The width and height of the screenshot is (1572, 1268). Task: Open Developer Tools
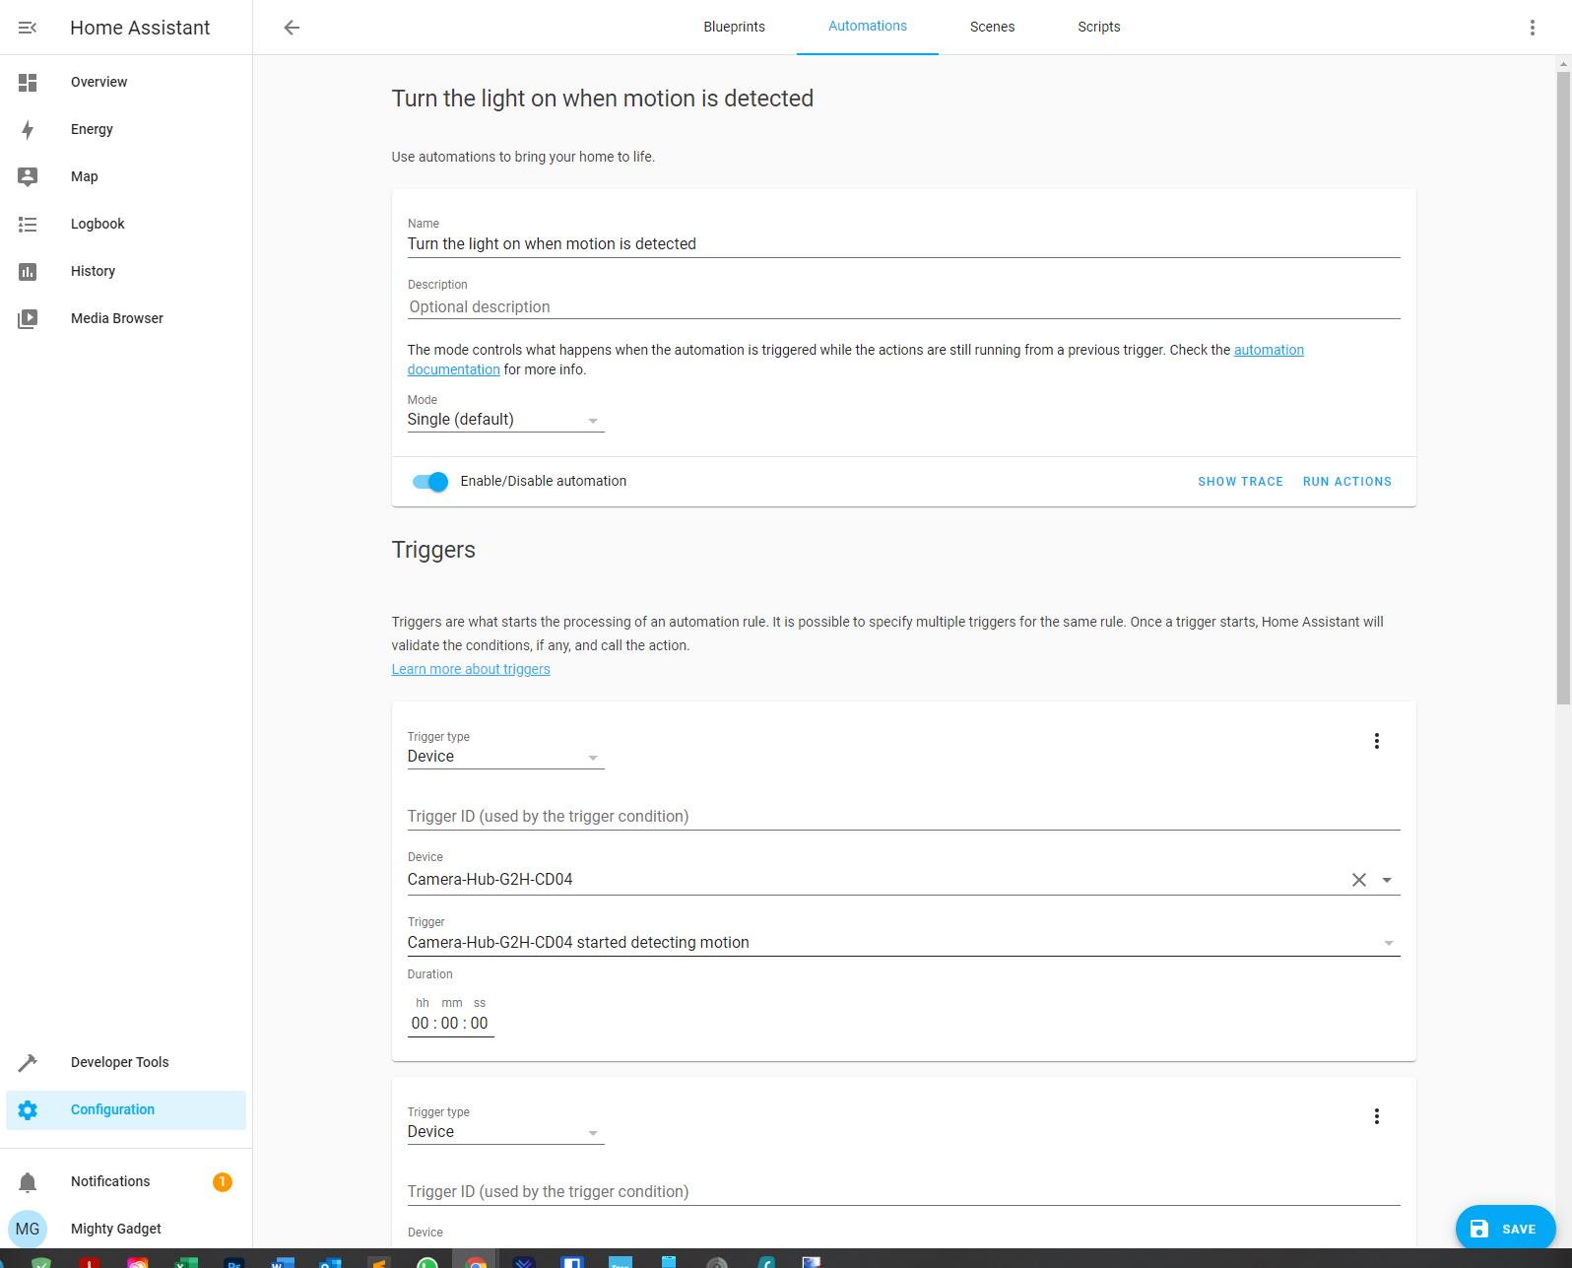119,1062
